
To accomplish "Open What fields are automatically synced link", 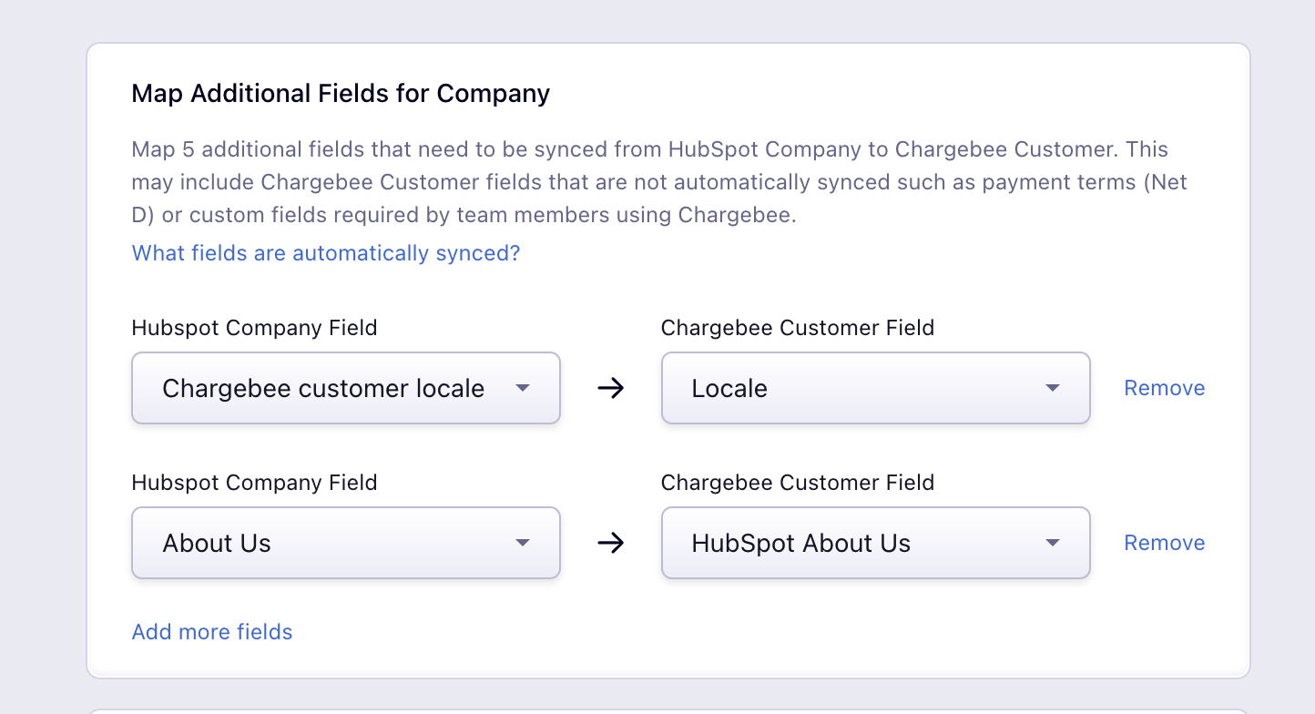I will 326,253.
